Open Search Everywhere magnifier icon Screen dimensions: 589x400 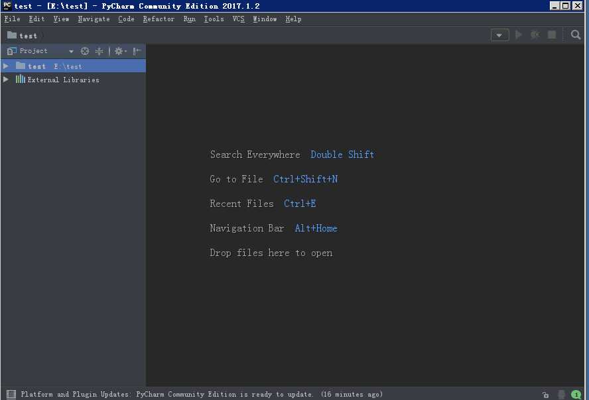coord(576,35)
